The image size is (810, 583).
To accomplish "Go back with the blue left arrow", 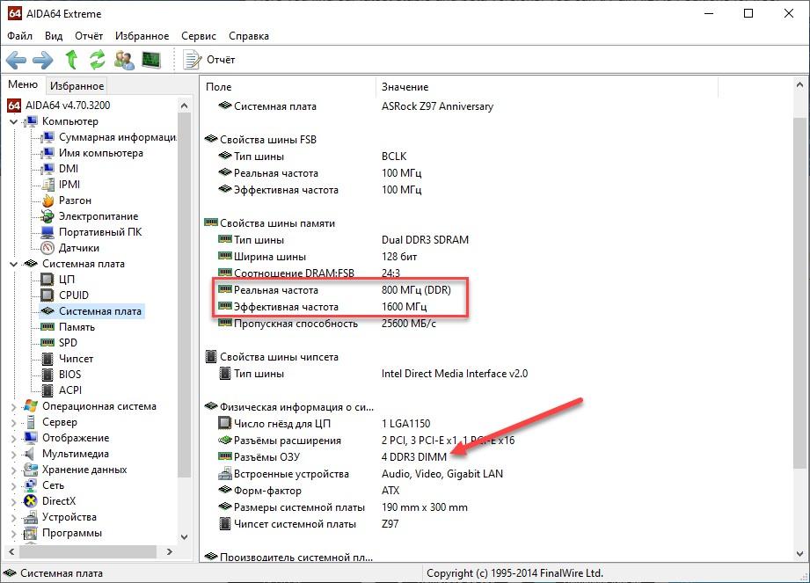I will click(x=17, y=61).
